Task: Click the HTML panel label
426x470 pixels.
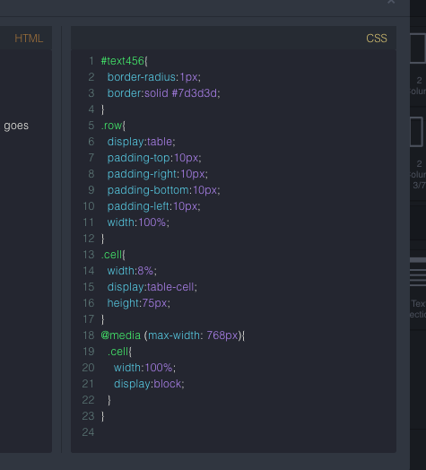Action: 29,39
